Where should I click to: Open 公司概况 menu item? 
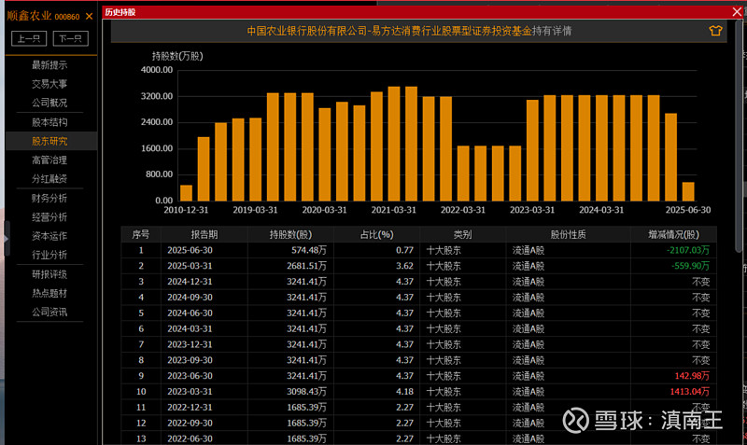coord(49,103)
